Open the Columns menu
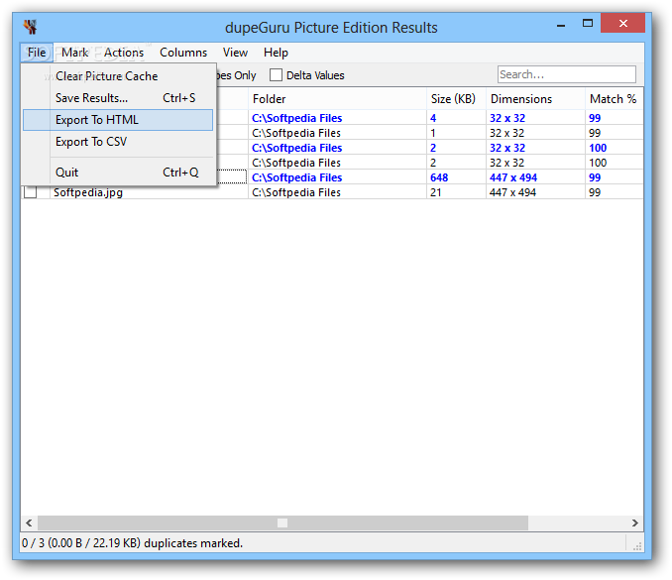 tap(183, 53)
